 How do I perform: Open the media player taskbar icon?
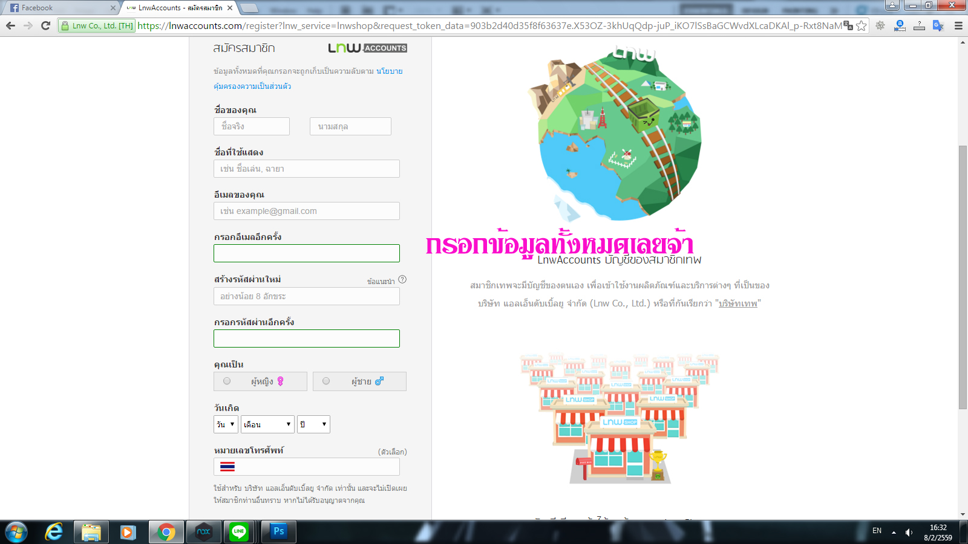coord(128,532)
